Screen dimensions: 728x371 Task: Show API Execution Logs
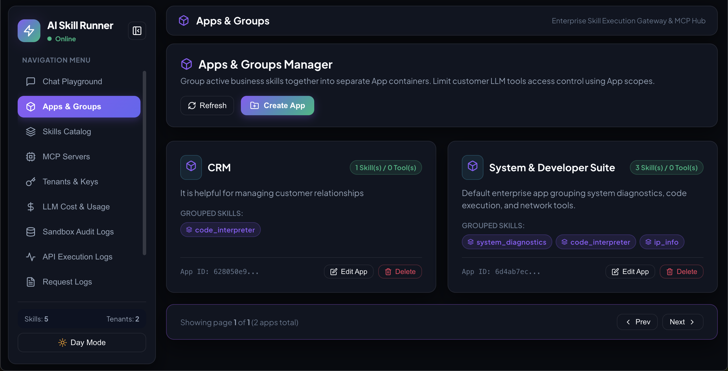coord(79,257)
